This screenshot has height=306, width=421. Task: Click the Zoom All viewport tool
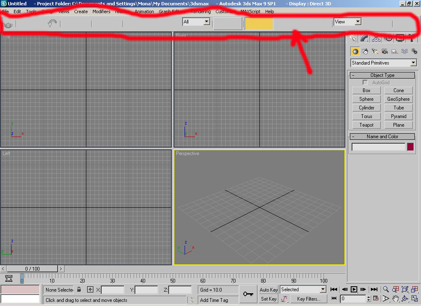pyautogui.click(x=396, y=290)
